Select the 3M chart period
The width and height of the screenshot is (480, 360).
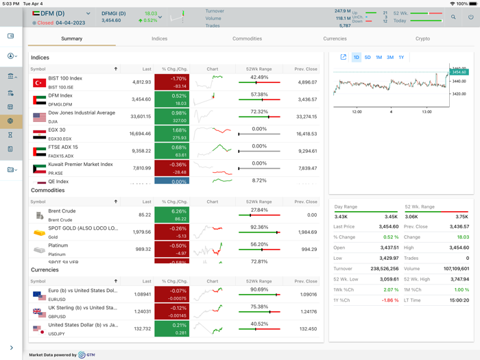(390, 57)
